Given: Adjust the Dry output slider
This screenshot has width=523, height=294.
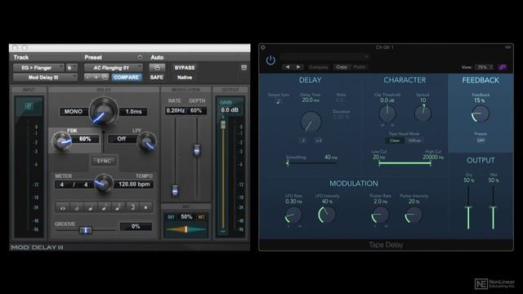Looking at the screenshot, I should 468,207.
